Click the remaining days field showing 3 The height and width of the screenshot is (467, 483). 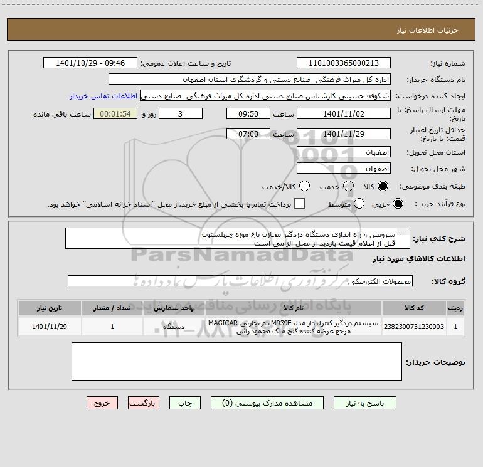click(x=181, y=113)
